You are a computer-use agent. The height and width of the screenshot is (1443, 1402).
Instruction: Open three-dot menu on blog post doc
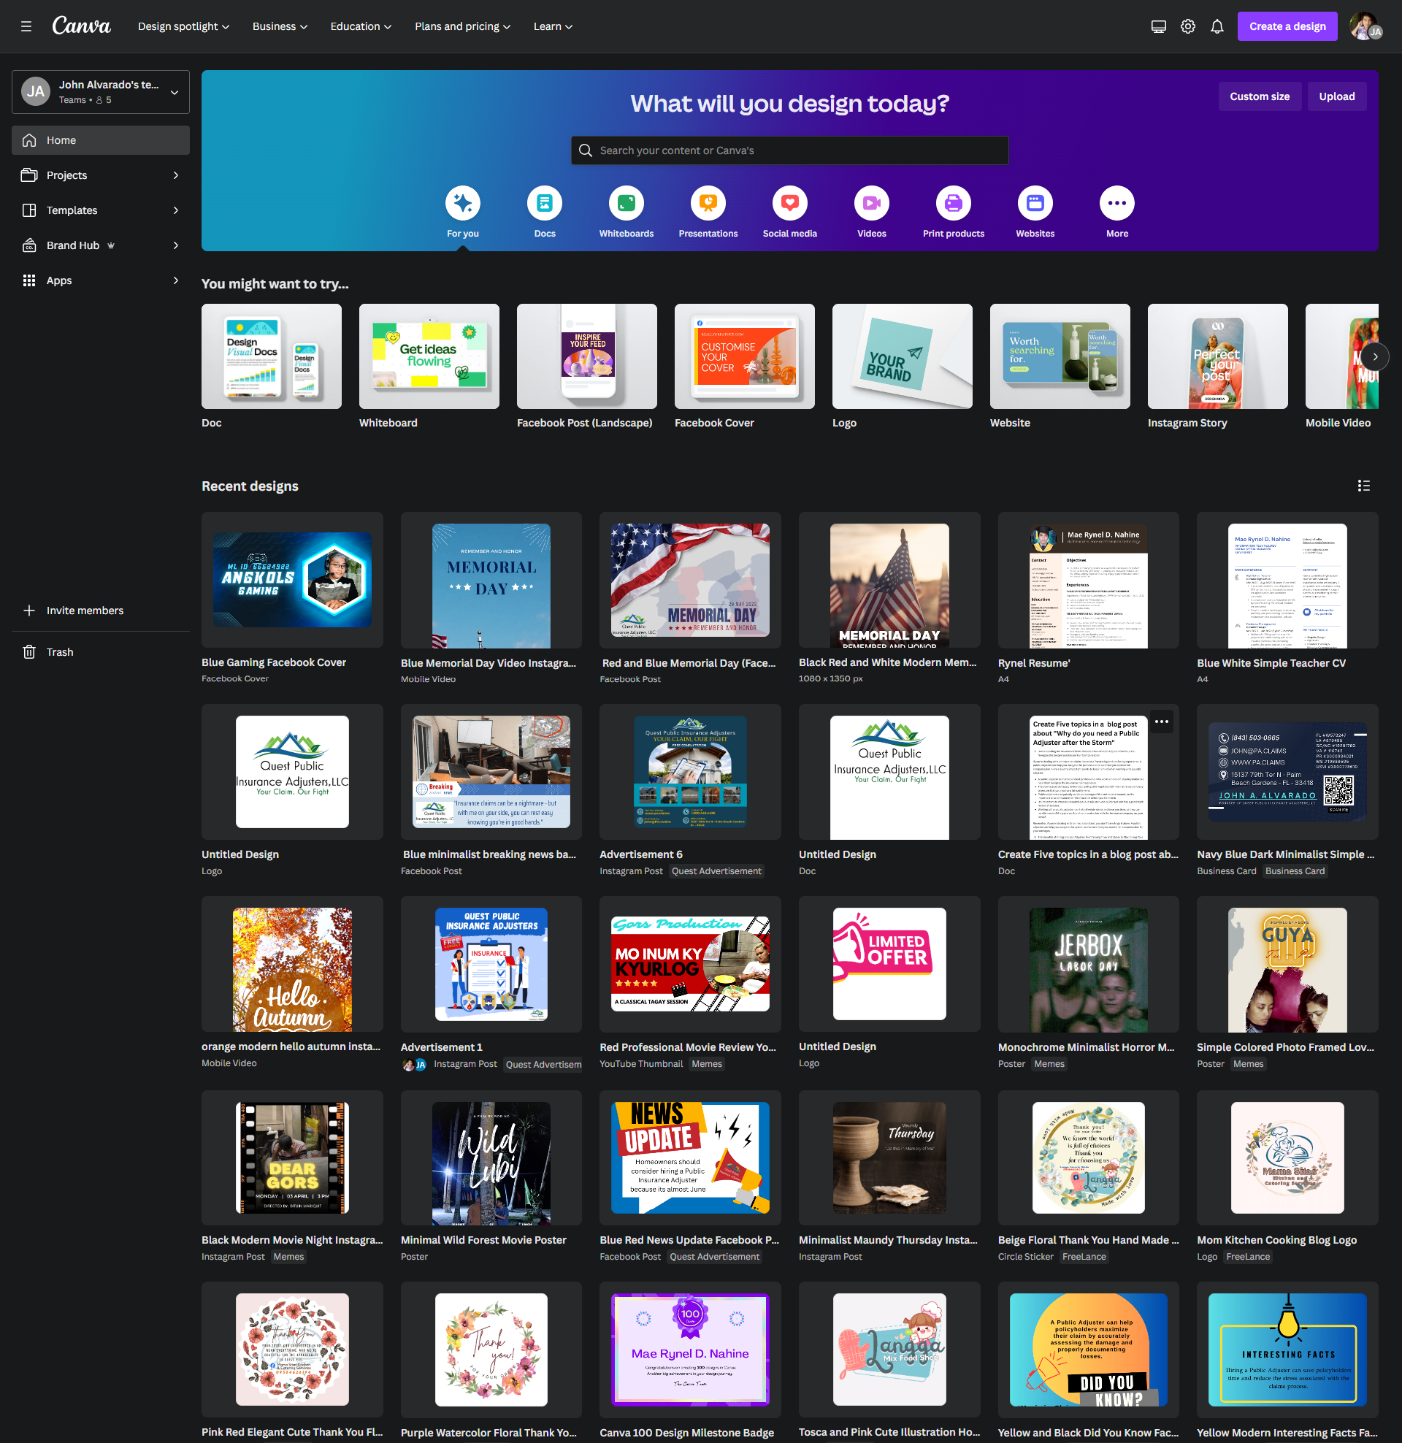tap(1161, 721)
